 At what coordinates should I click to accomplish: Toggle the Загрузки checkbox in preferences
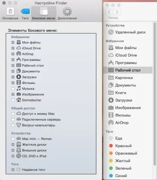pos(13,77)
